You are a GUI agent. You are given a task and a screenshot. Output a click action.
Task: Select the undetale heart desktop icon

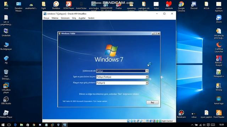pos(169,5)
